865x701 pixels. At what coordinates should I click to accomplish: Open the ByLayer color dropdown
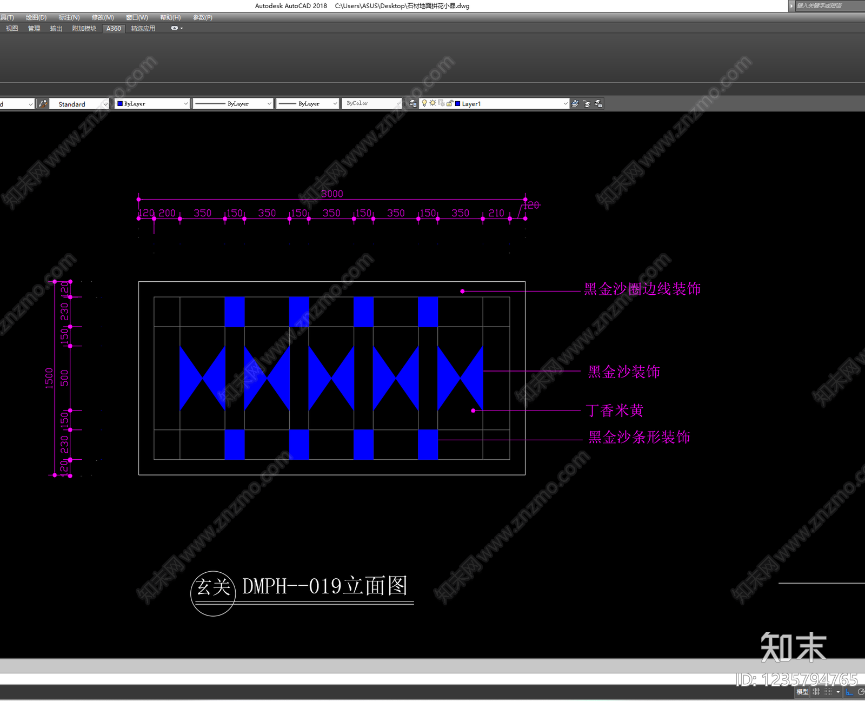[x=152, y=103]
